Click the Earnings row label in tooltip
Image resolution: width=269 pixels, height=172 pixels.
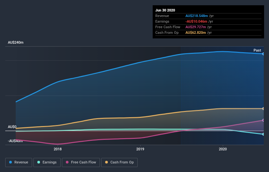162,21
